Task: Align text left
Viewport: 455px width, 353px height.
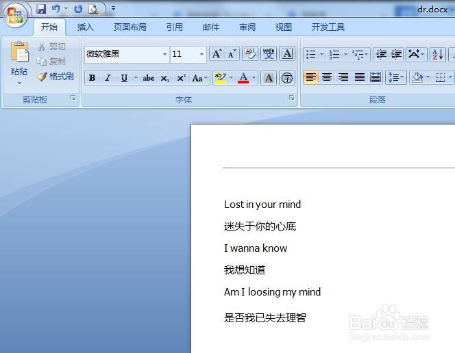Action: [311, 77]
